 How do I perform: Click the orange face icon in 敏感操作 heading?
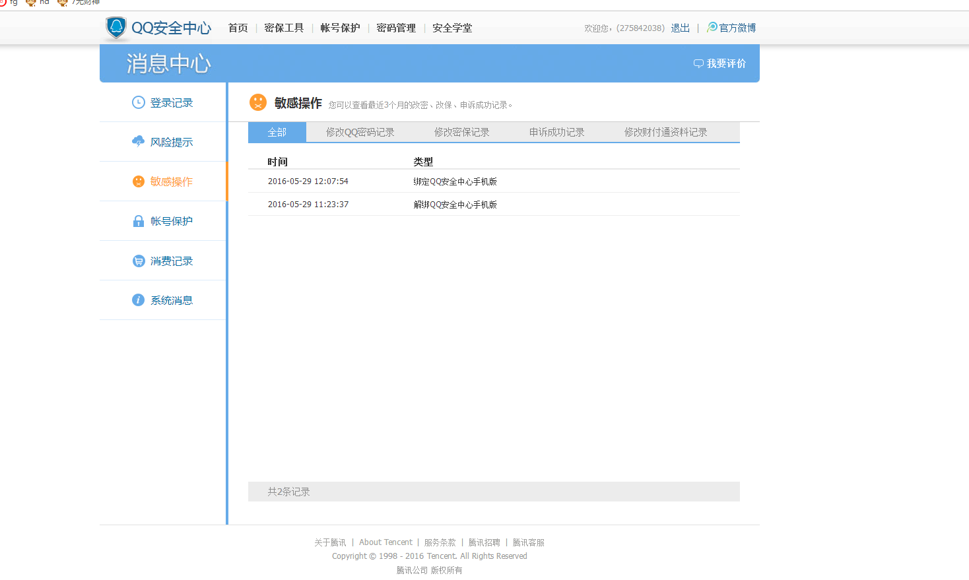(257, 102)
